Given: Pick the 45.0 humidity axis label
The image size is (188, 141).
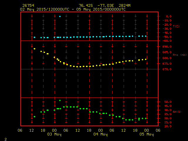Looking at the screenshot, I should (x=168, y=106).
